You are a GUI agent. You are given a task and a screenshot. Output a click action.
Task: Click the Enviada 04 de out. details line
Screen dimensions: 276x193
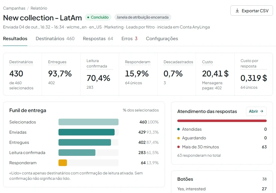pyautogui.click(x=106, y=27)
